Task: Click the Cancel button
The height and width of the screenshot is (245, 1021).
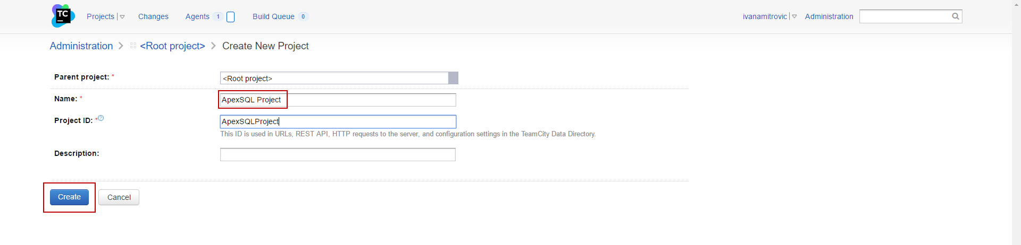Action: 119,197
